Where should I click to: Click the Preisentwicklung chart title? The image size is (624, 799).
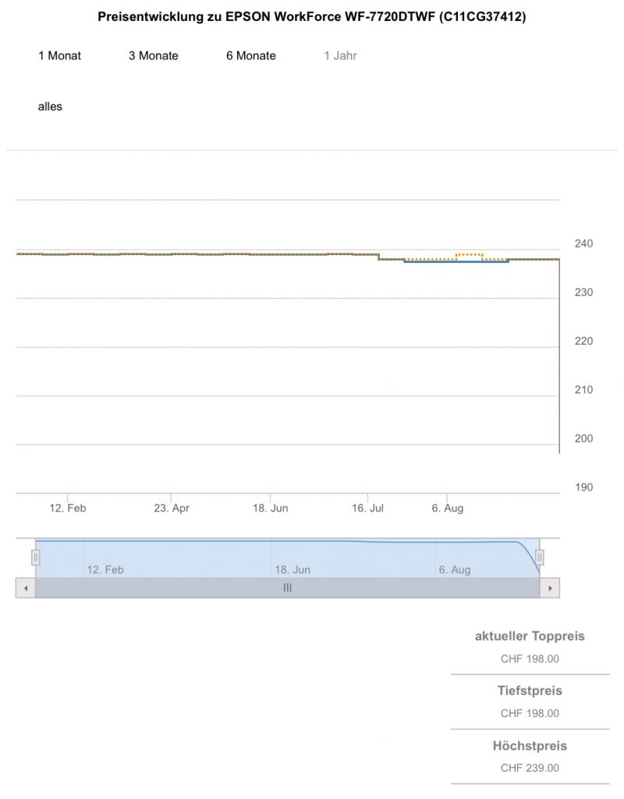tap(312, 16)
